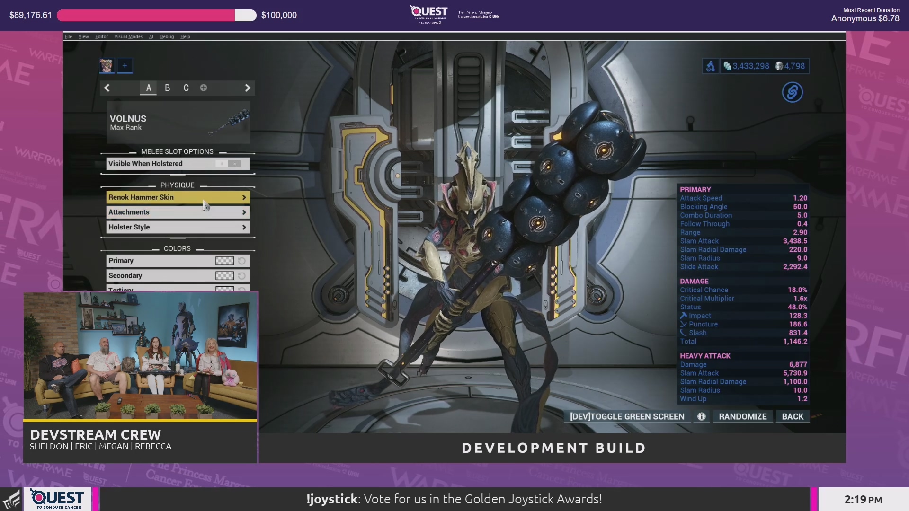
Task: Click the Most Recent Donation text
Action: (x=871, y=10)
